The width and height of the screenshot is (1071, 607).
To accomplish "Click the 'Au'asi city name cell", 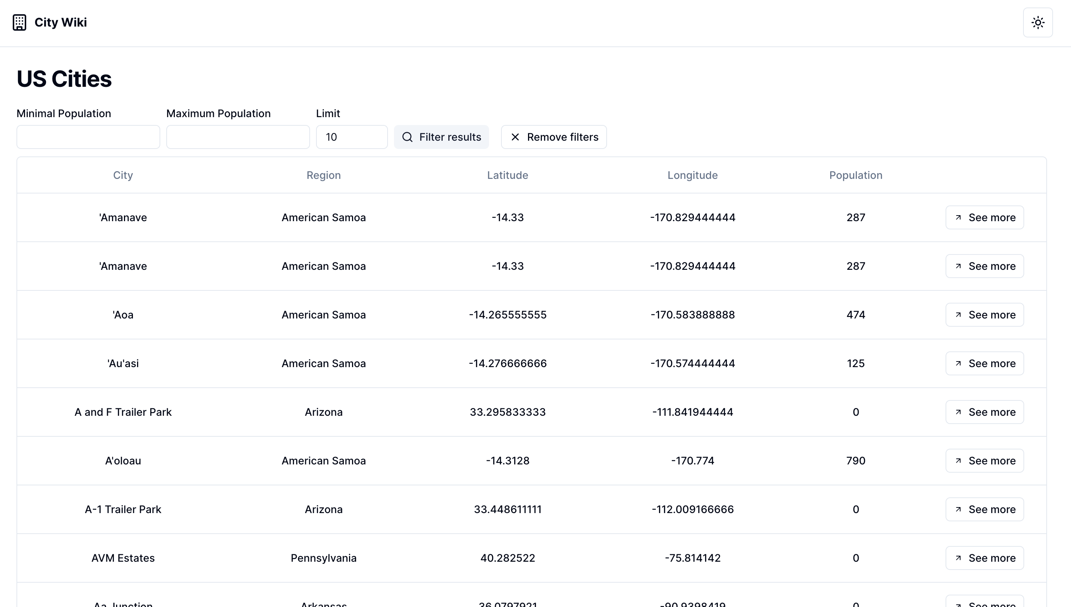I will [123, 363].
